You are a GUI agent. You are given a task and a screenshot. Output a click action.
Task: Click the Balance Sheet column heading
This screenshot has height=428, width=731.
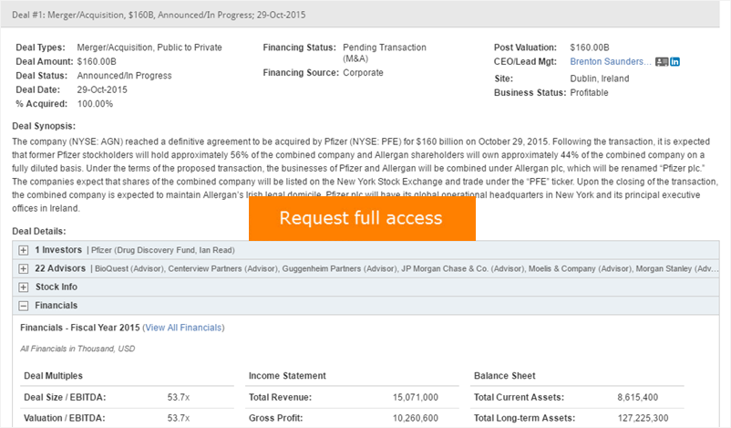504,376
